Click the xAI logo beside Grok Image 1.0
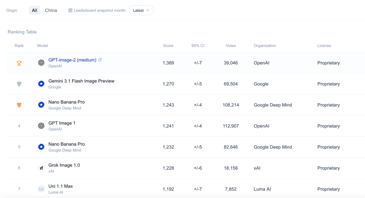Viewport: 365px width, 198px height. click(41, 168)
